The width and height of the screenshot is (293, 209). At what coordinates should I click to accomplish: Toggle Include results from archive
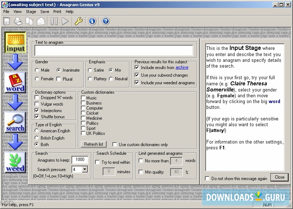pos(137,67)
